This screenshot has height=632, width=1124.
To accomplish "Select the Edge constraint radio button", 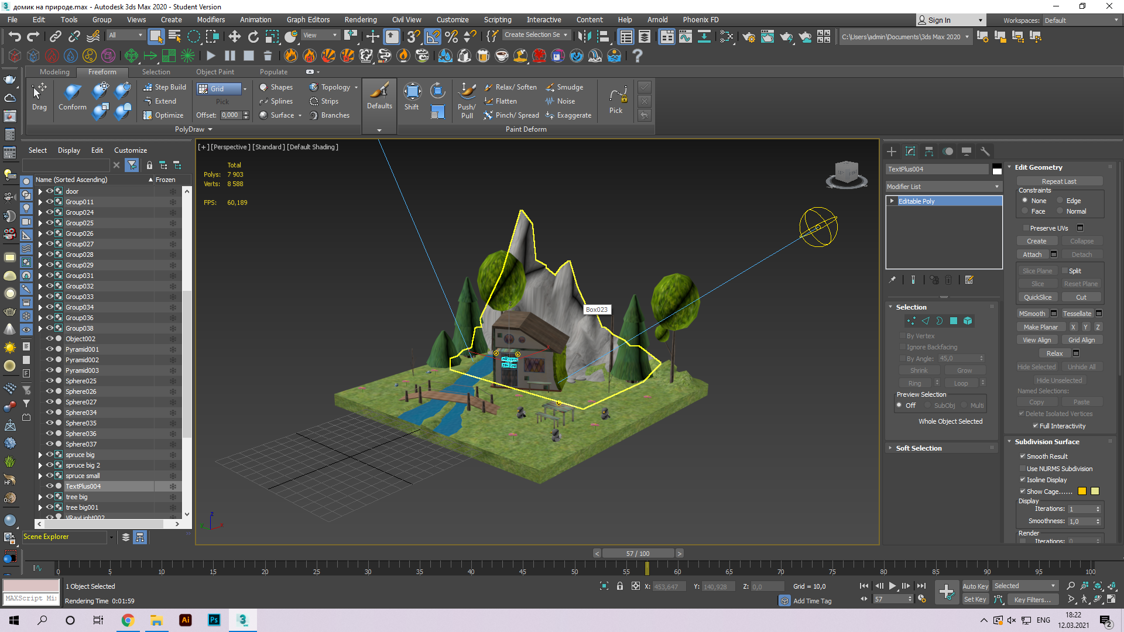I will click(1060, 201).
